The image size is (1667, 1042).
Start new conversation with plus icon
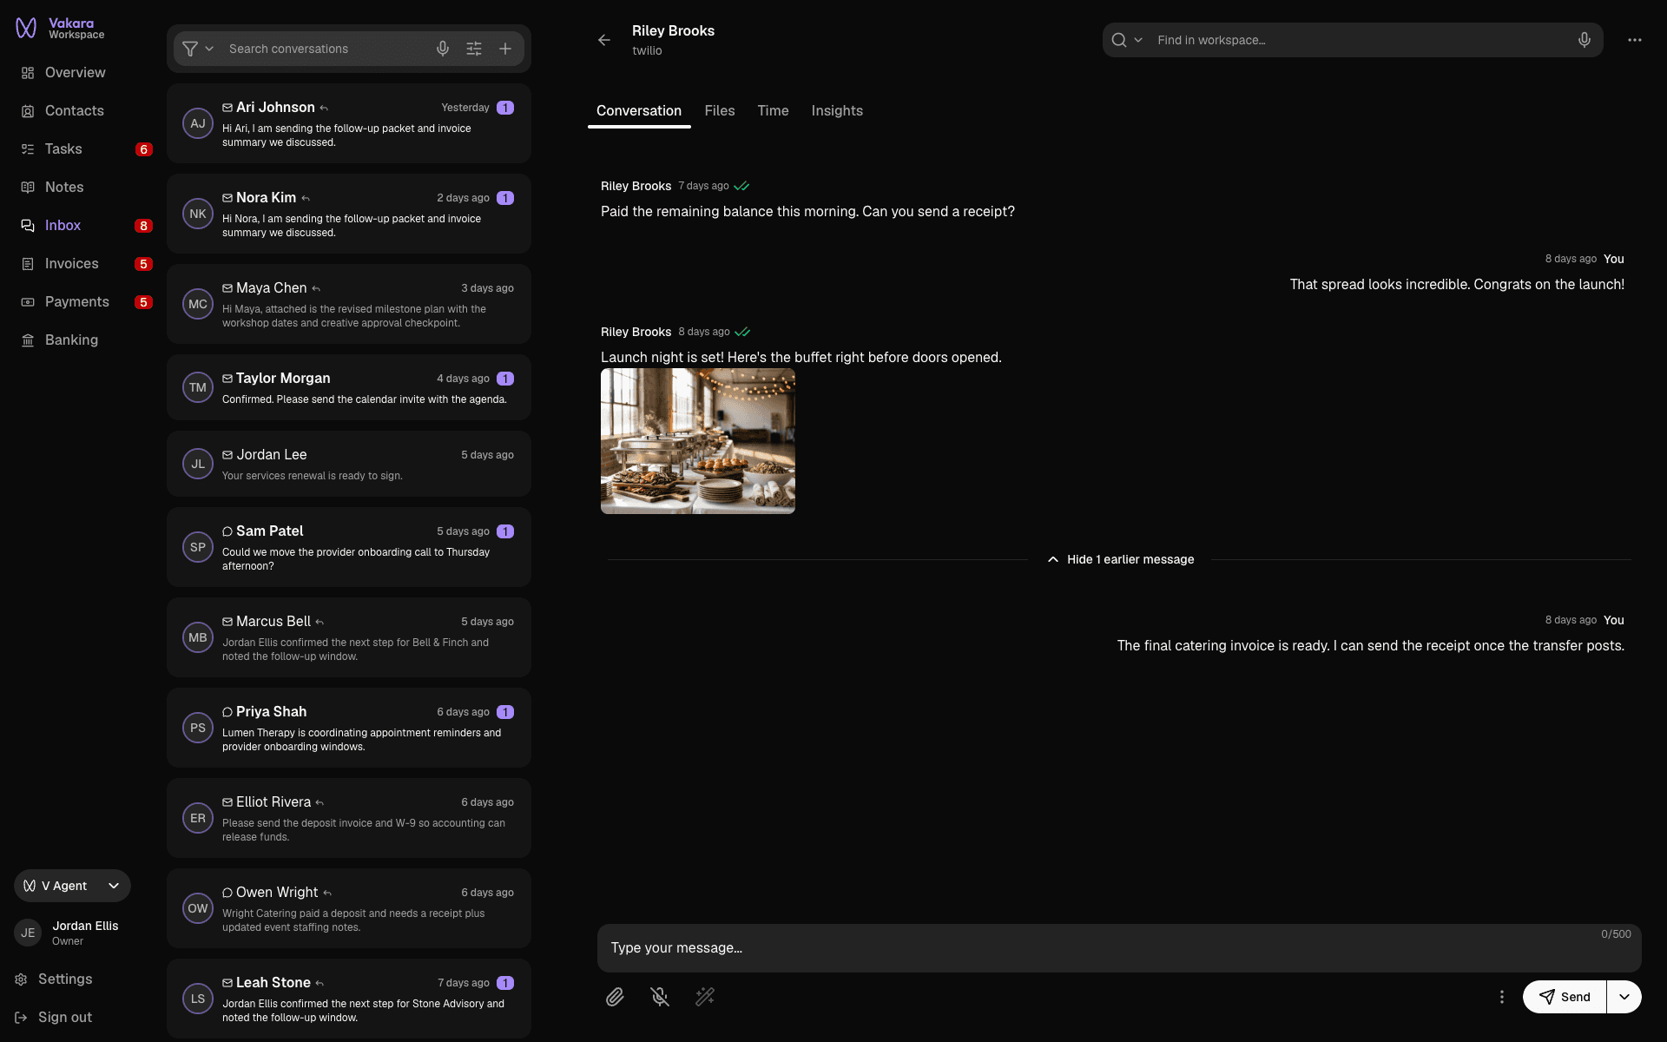(505, 49)
